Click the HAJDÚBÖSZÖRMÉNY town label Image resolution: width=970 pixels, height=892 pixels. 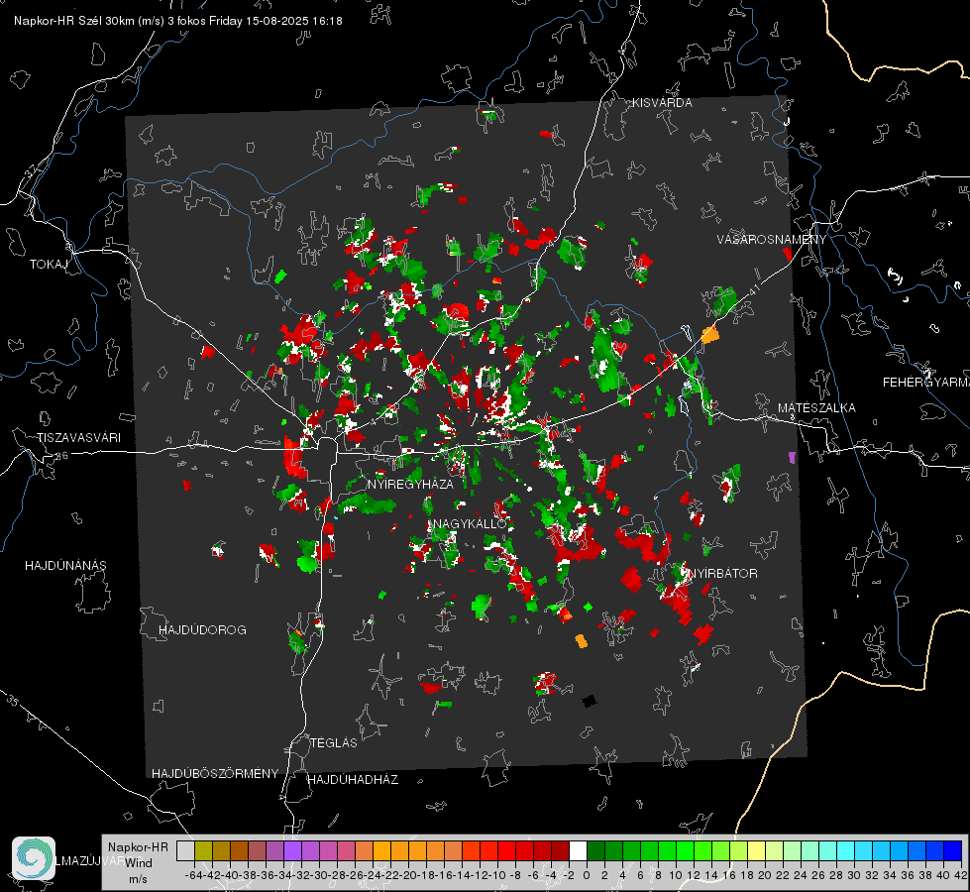(215, 774)
